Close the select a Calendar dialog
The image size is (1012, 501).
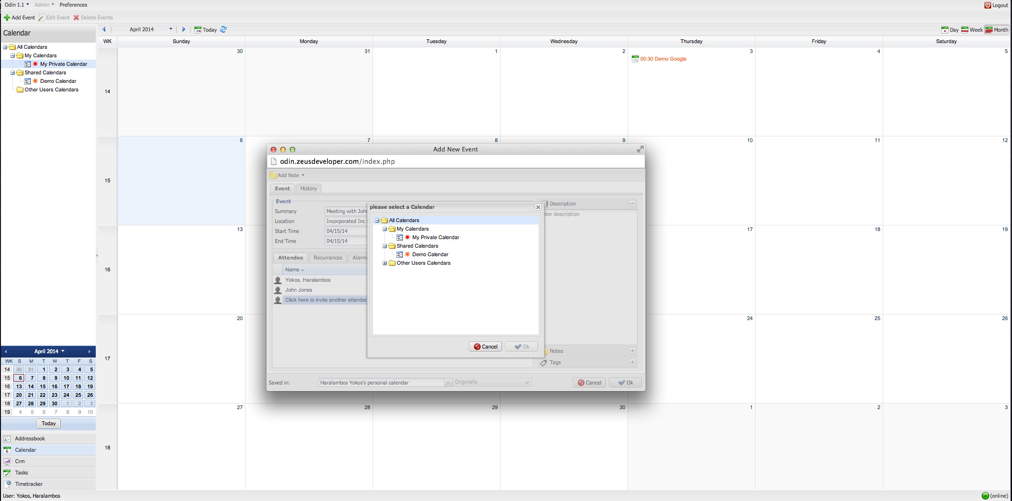coord(538,207)
